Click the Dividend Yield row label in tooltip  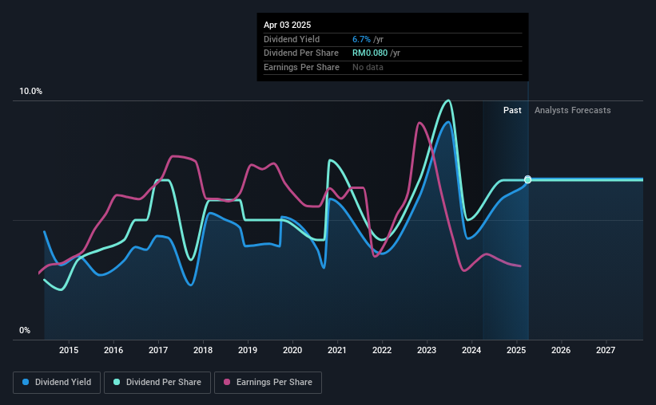pos(292,39)
